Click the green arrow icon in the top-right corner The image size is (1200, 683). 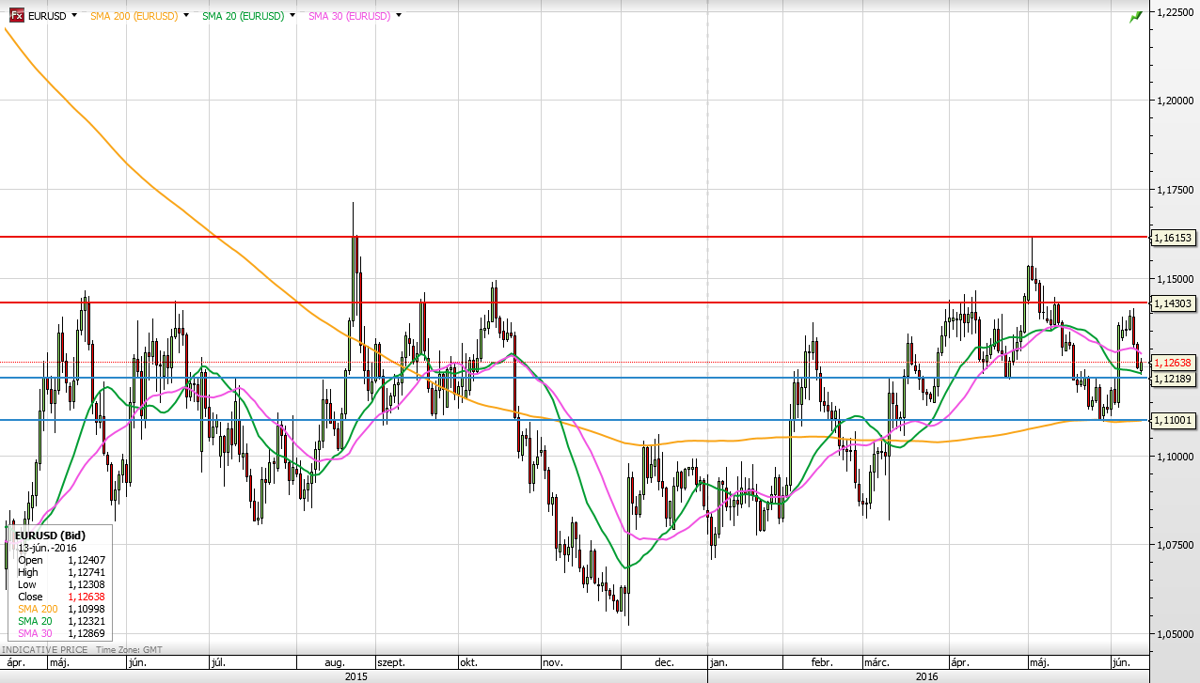pos(1136,16)
